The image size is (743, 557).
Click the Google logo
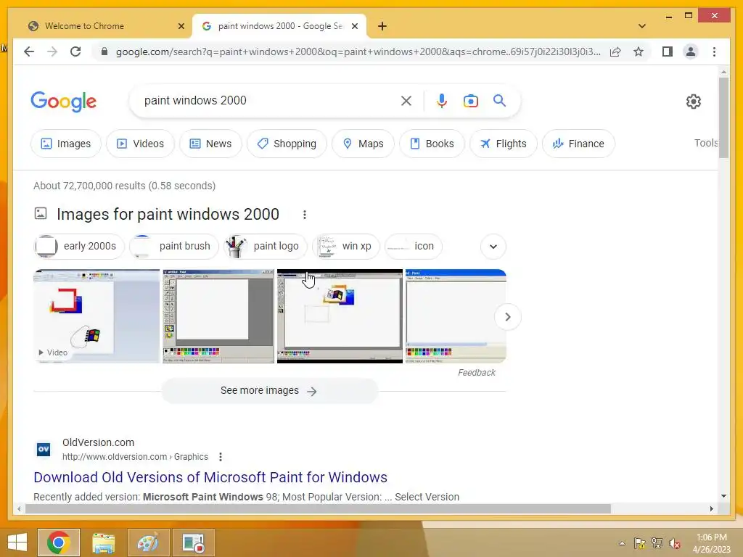coord(64,102)
